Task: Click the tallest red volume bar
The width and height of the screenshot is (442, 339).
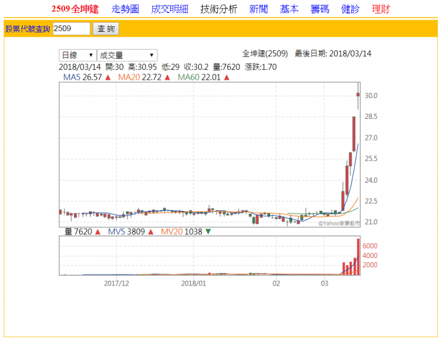Action: (x=359, y=257)
